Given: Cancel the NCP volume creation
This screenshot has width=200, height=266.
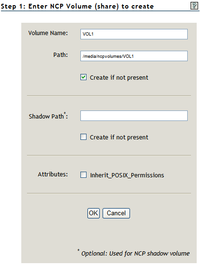Looking at the screenshot, I should point(116,213).
